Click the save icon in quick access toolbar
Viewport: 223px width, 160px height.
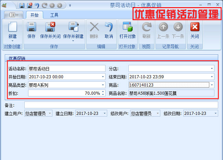(x=22, y=5)
